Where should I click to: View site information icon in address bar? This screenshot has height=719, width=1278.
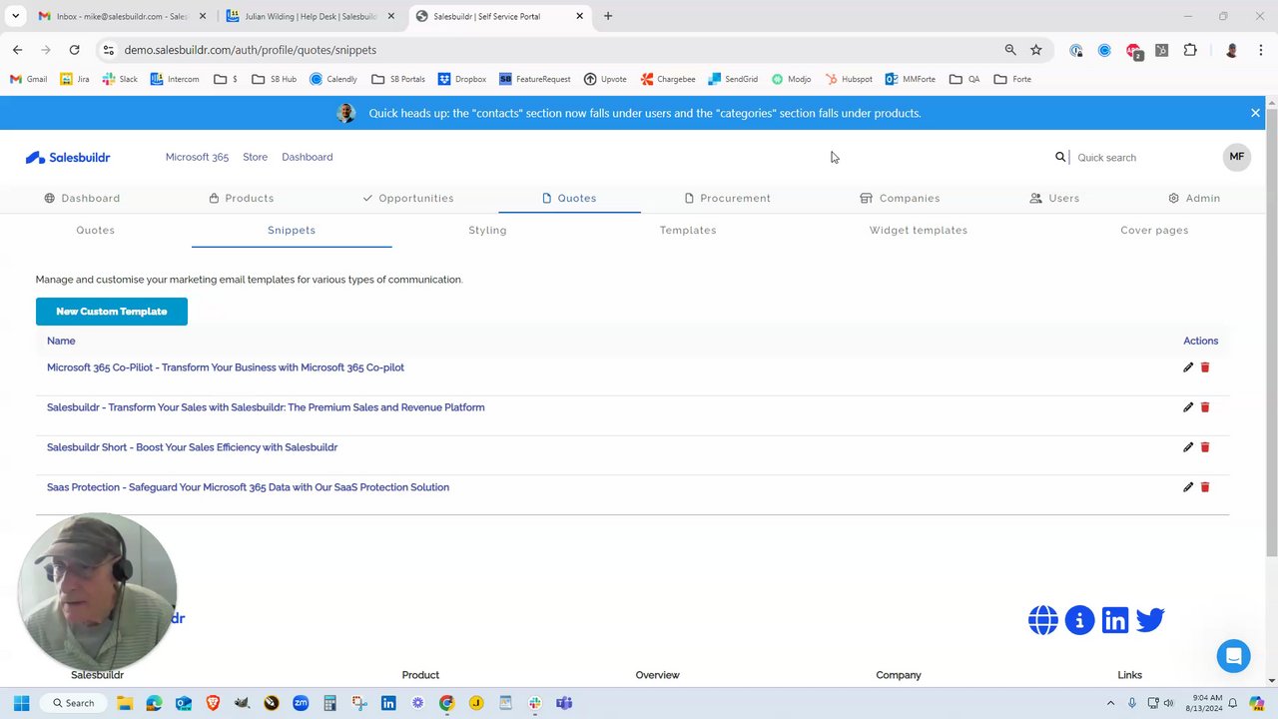click(x=109, y=50)
